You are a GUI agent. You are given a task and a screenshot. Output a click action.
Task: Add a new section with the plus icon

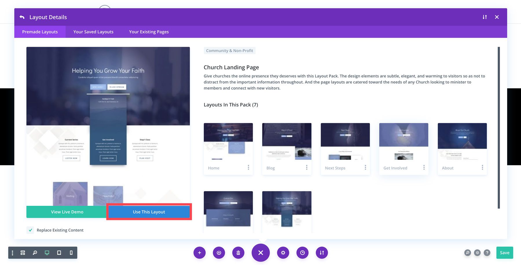199,252
